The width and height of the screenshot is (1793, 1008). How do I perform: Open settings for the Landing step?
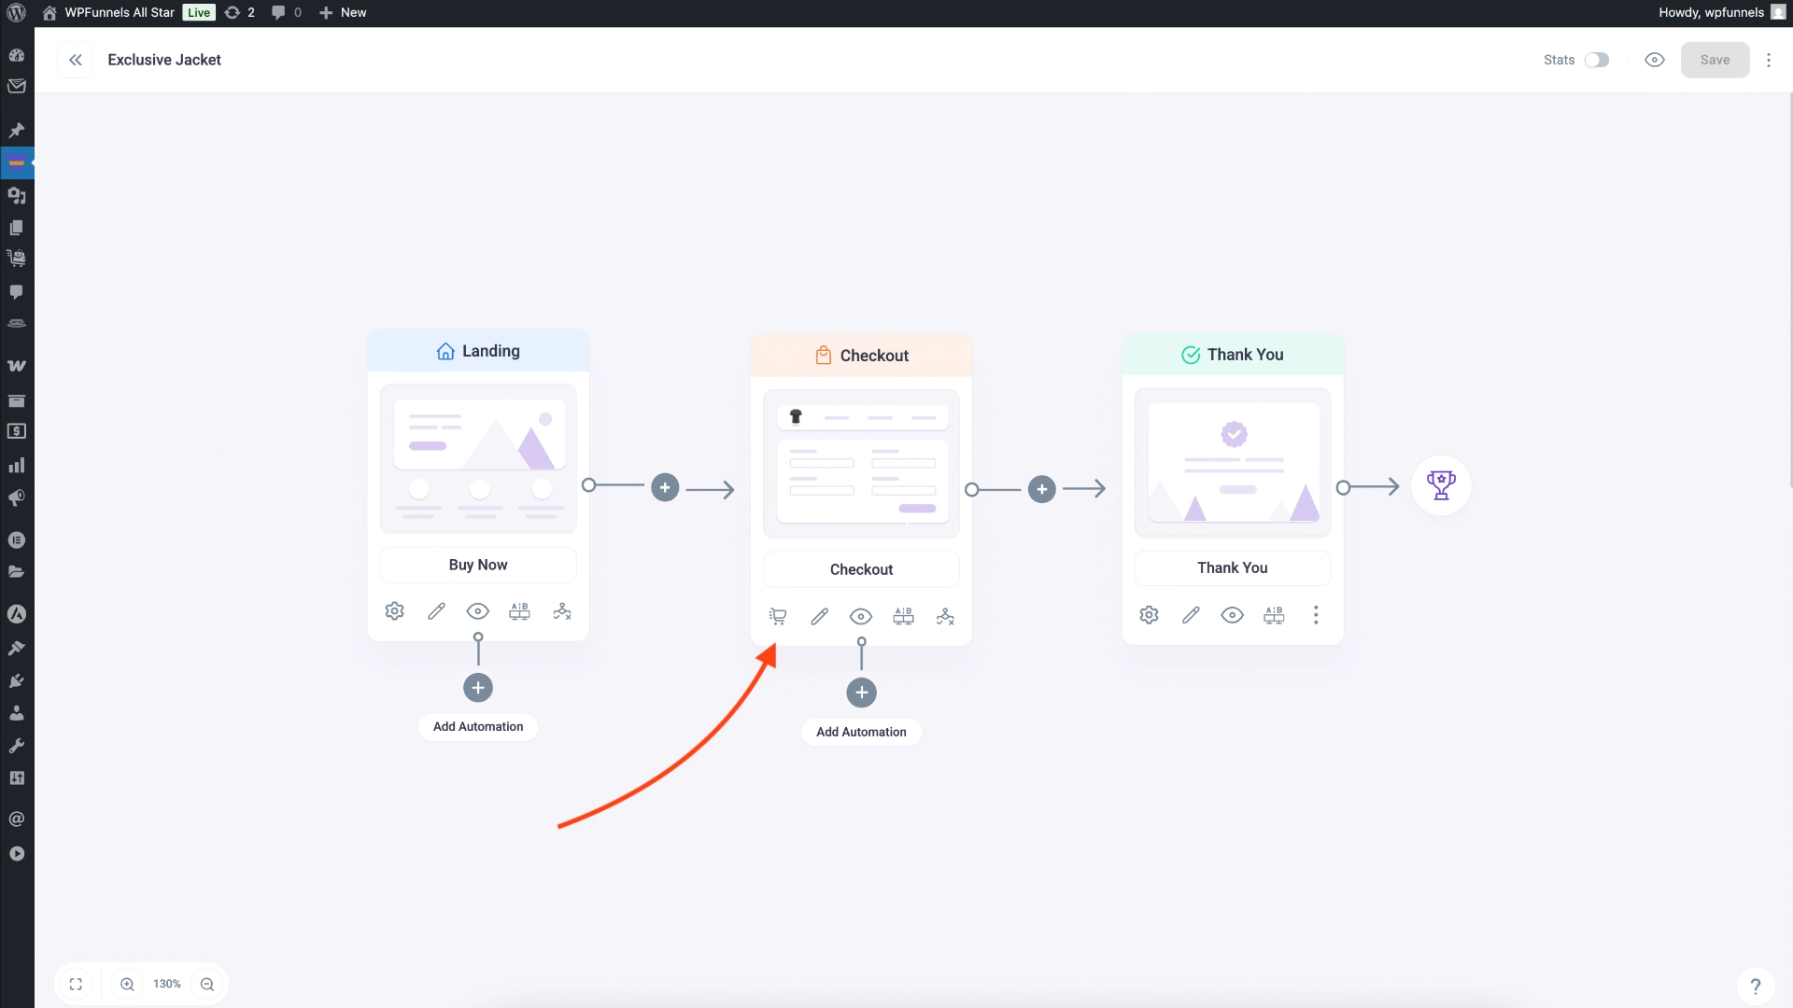point(393,610)
